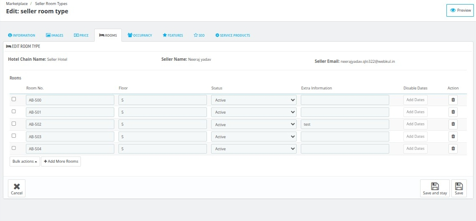Image resolution: width=476 pixels, height=221 pixels.
Task: Click Extra Information field containing test
Action: click(345, 124)
